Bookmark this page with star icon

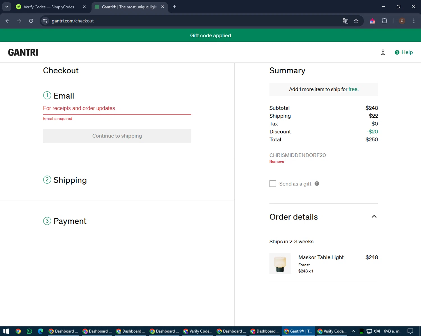point(356,21)
